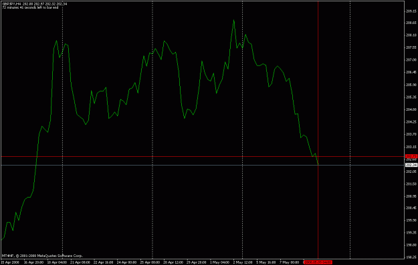Viewport: 418px width, 265px height.
Task: Click the 205.35 price axis label
Action: click(411, 97)
